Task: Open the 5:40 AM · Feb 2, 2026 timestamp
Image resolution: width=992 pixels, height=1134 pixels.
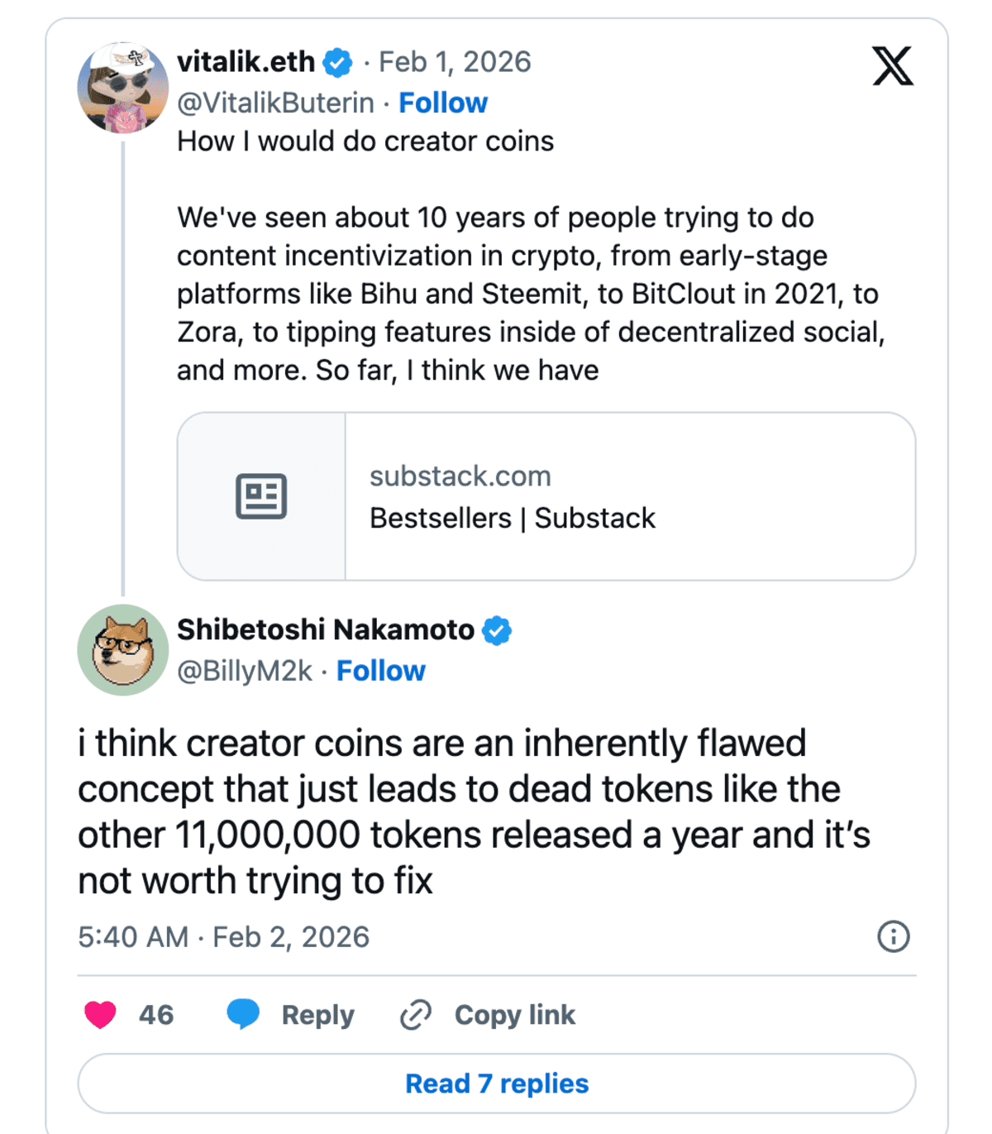Action: pos(223,937)
